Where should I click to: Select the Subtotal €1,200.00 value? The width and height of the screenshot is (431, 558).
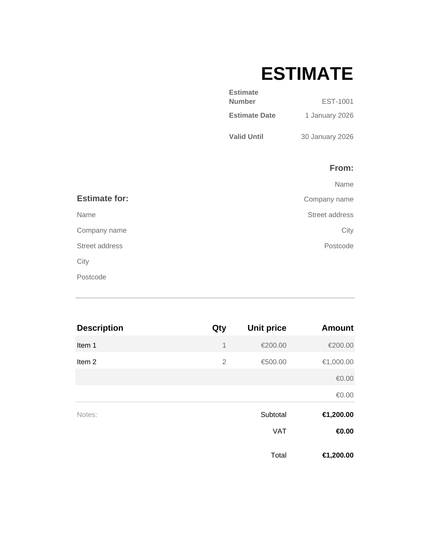tap(338, 415)
